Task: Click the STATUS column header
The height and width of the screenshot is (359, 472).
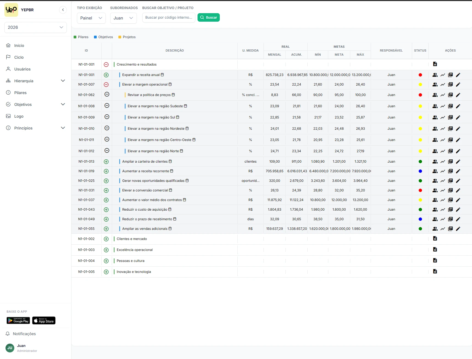Action: [x=420, y=50]
